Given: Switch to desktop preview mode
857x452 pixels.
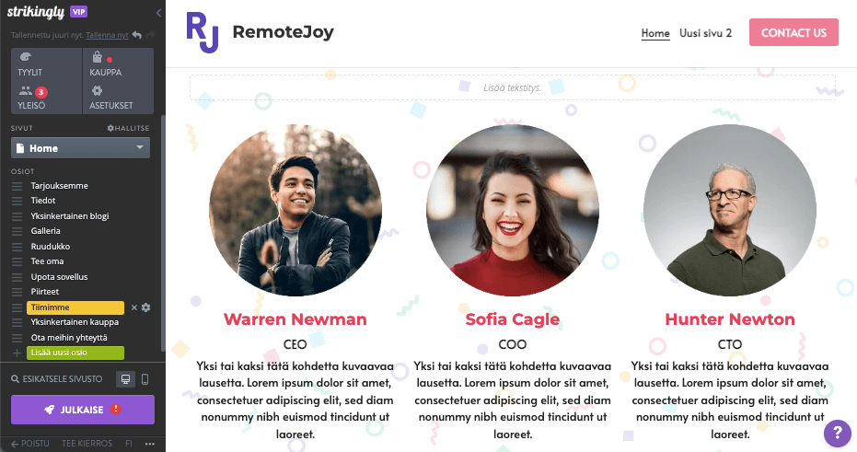Looking at the screenshot, I should [126, 379].
